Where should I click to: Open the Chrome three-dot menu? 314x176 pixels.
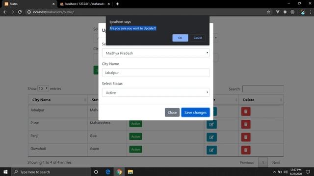(310, 12)
